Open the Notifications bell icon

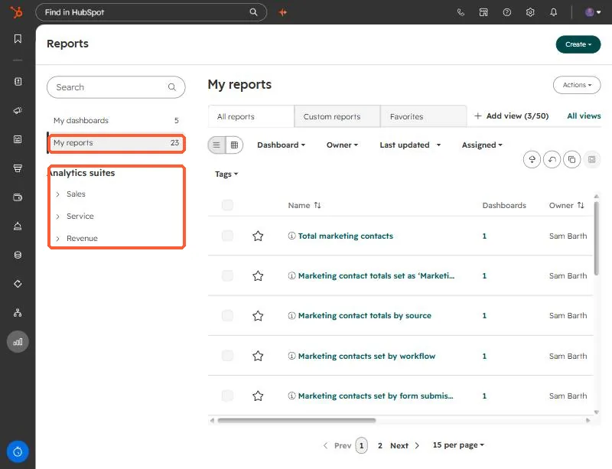click(x=553, y=12)
